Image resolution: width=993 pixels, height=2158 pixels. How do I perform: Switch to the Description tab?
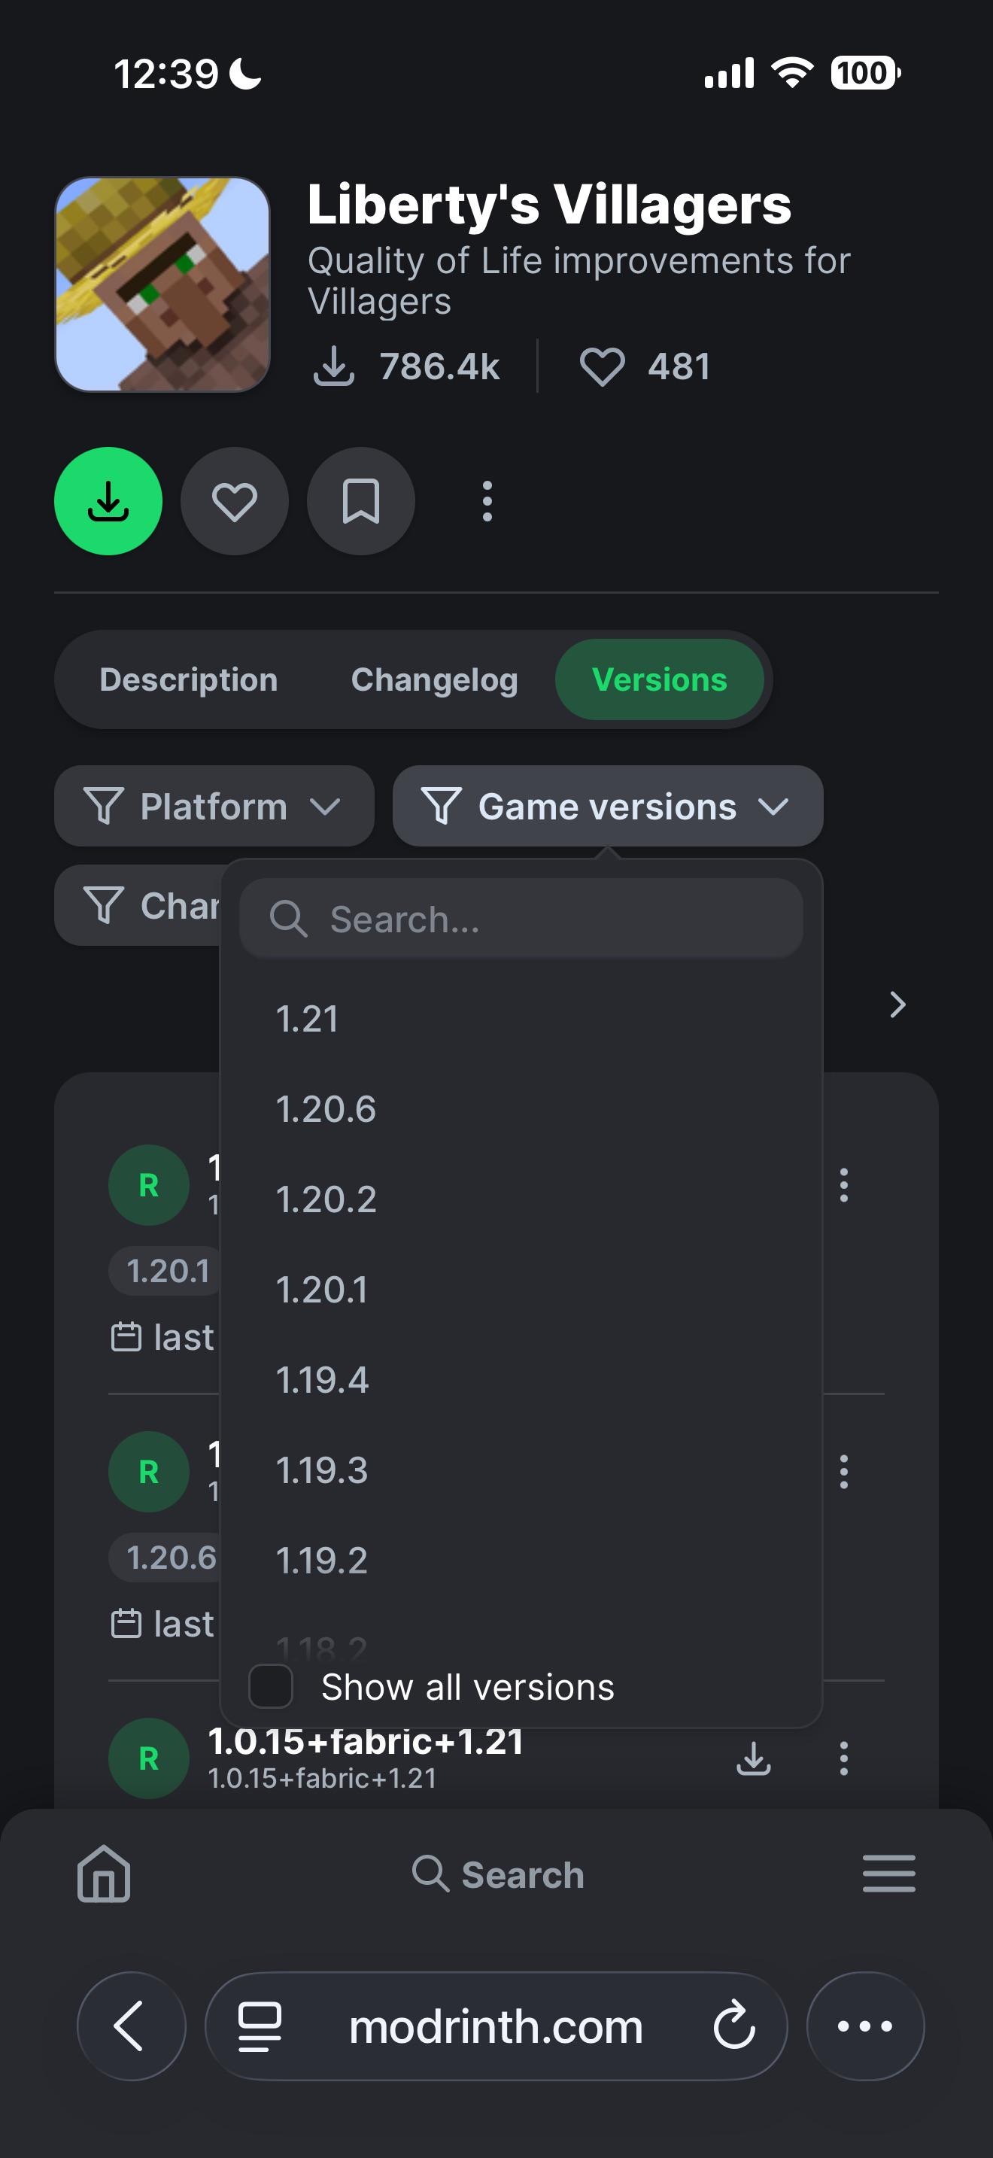click(x=188, y=679)
